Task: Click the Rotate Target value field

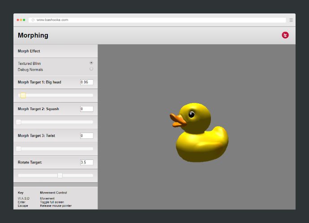Action: [86, 162]
